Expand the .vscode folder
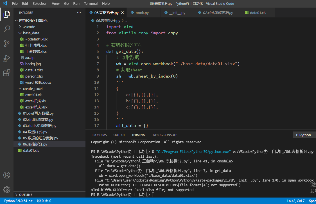This screenshot has width=316, height=204. point(49,27)
